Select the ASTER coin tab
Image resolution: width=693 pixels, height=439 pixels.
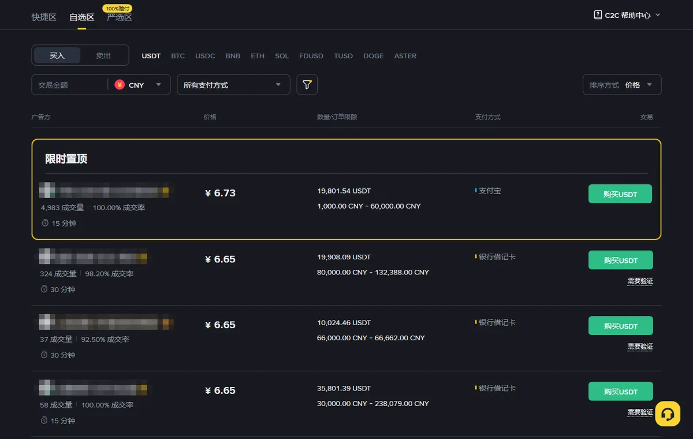[405, 56]
